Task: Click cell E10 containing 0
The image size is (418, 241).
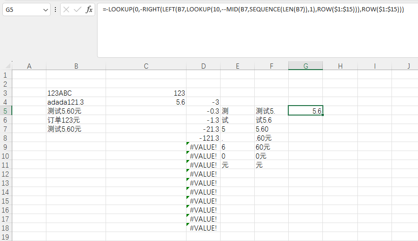Action: [237, 156]
